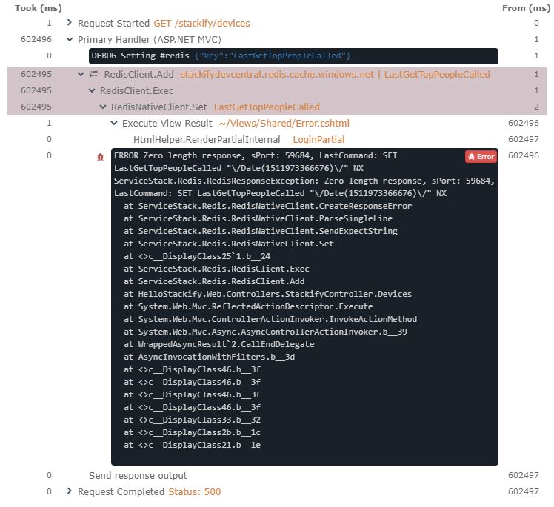
Task: Click stack line RedisNativeClient.SendExpectString
Action: (261, 231)
